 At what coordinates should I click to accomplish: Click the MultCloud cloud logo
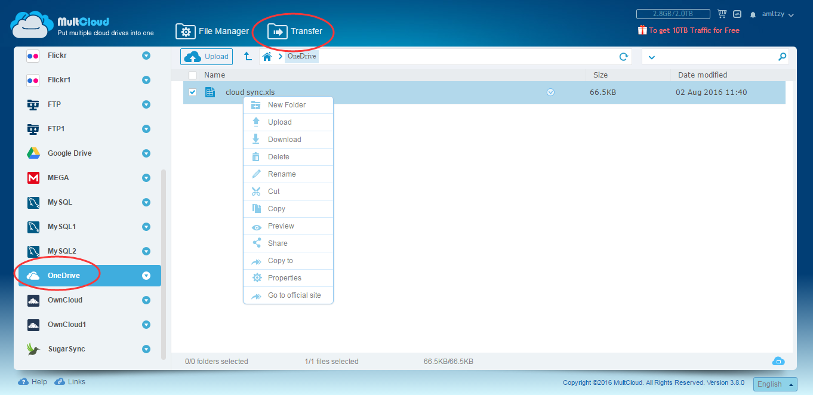32,24
